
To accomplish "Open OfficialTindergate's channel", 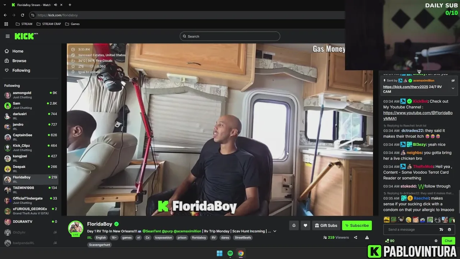I will pos(31,200).
